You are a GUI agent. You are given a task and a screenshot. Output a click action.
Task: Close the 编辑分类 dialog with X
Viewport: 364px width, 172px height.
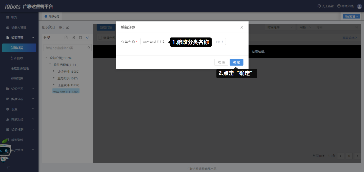(241, 27)
